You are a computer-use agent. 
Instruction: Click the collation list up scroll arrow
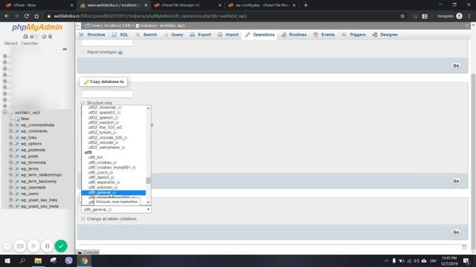(x=148, y=108)
